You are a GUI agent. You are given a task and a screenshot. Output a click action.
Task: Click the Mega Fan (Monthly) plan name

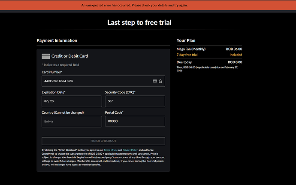(191, 49)
